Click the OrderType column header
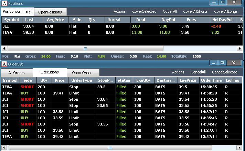Viewport: 245px width, 151px height. pyautogui.click(x=82, y=80)
